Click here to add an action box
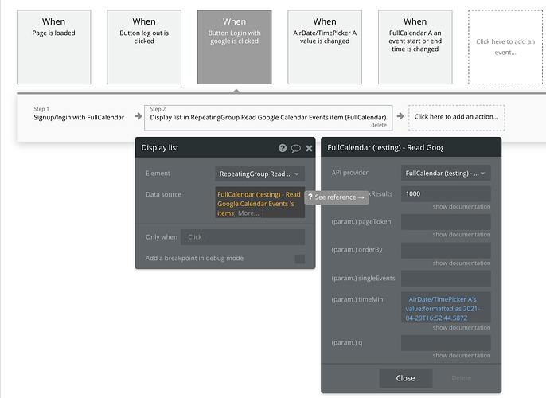Viewport: 546px width, 398px height. coord(456,117)
